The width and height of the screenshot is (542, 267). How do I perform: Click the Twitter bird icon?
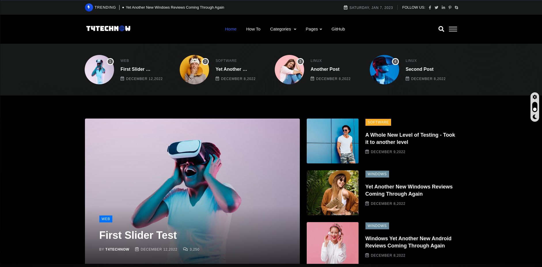[436, 8]
